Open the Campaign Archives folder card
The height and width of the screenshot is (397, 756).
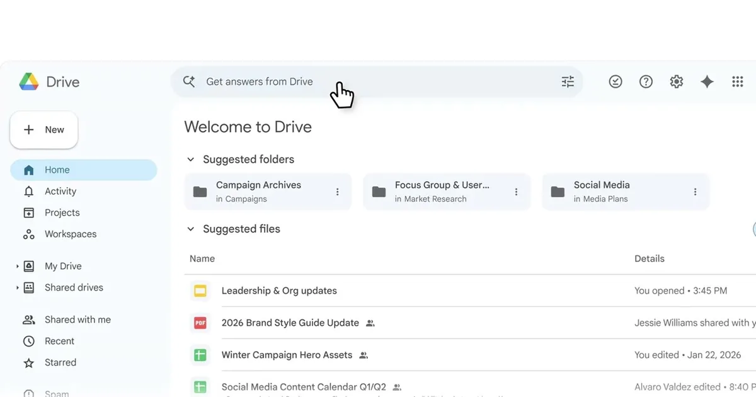click(x=268, y=192)
